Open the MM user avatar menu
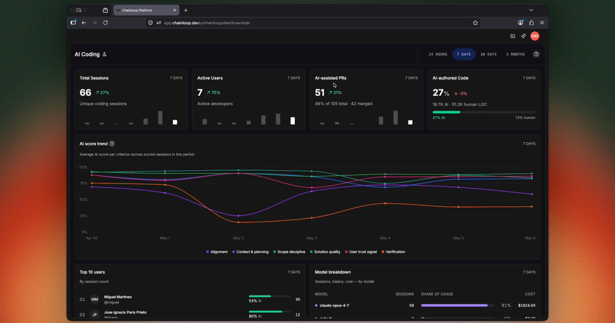615x323 pixels. click(x=535, y=36)
